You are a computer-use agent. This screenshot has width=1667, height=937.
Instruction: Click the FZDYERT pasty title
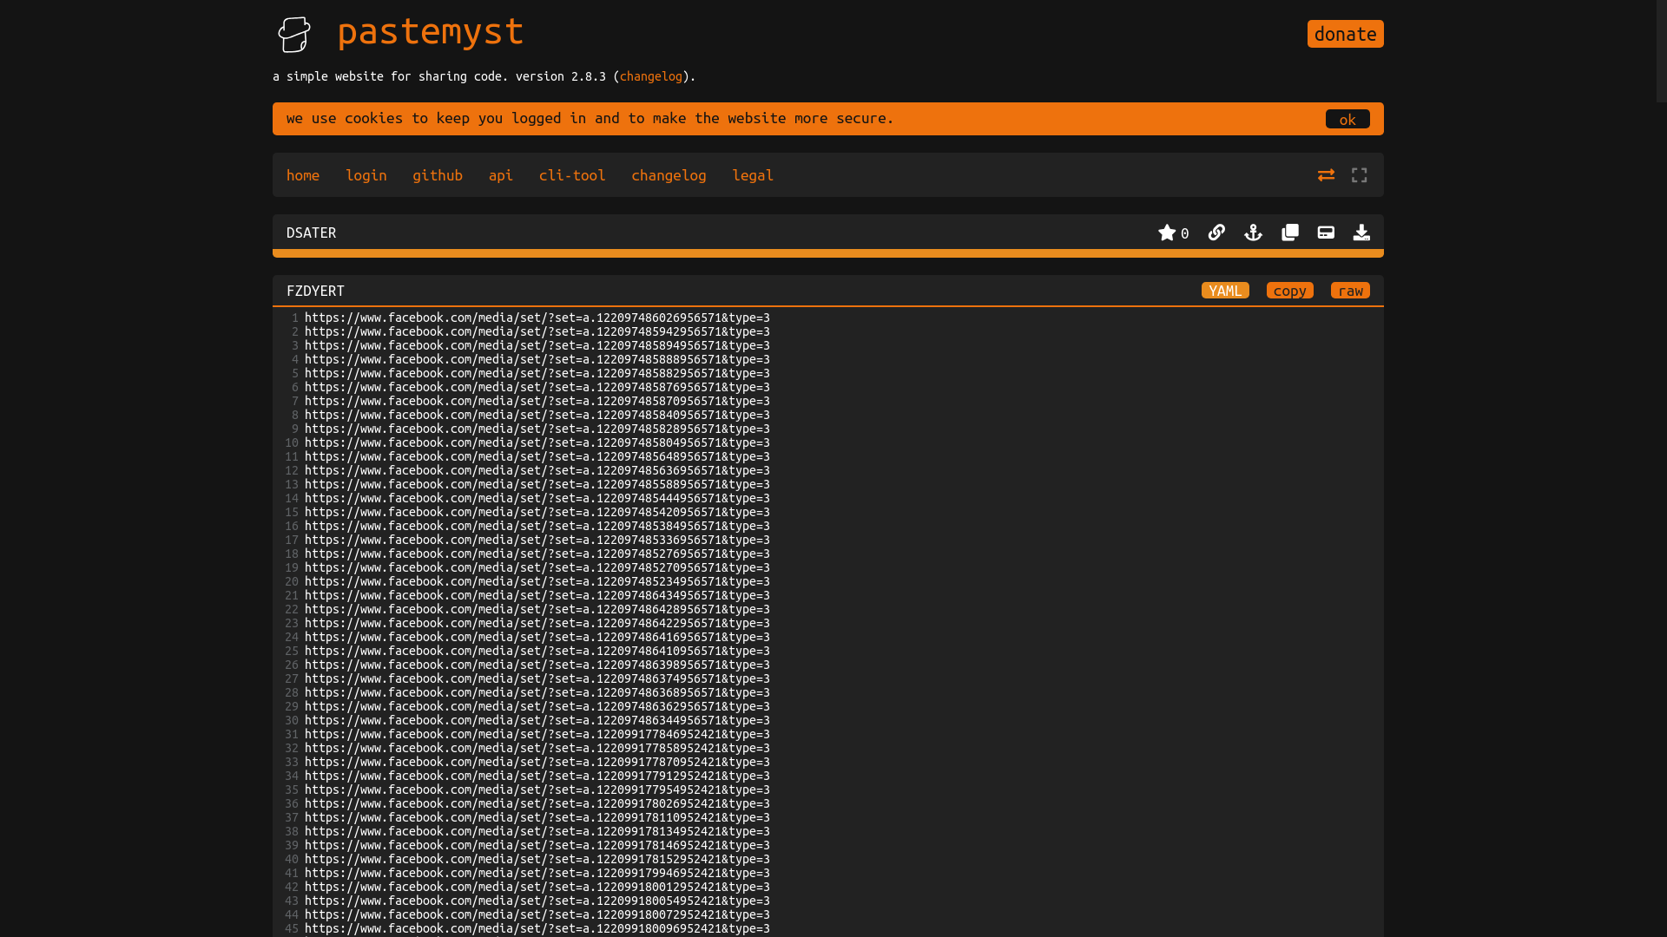point(315,291)
